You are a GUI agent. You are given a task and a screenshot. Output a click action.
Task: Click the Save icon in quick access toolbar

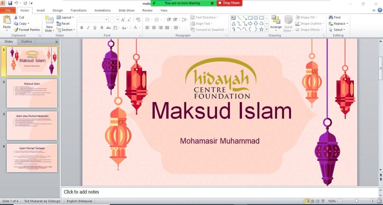coord(10,3)
